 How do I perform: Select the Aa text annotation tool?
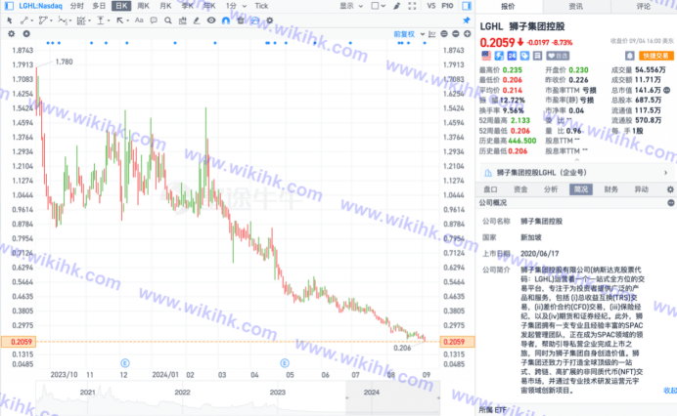tap(139, 21)
